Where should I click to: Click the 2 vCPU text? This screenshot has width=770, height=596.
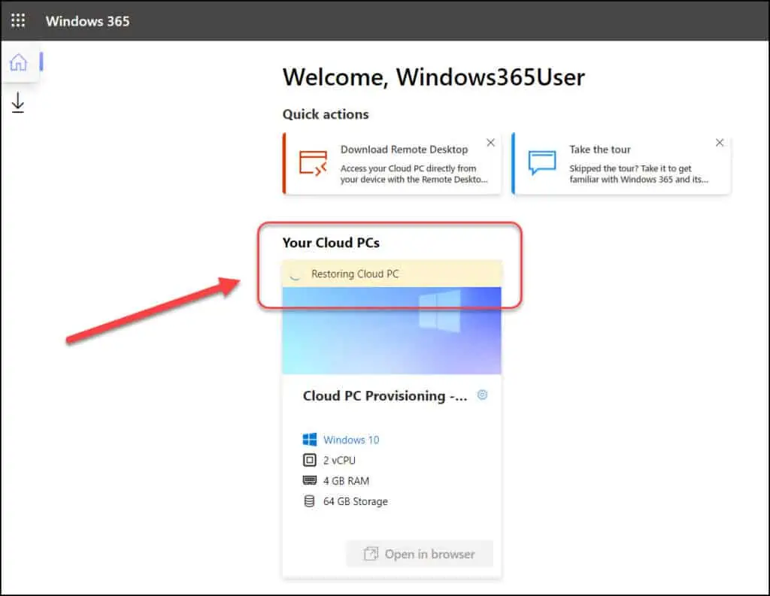[339, 461]
